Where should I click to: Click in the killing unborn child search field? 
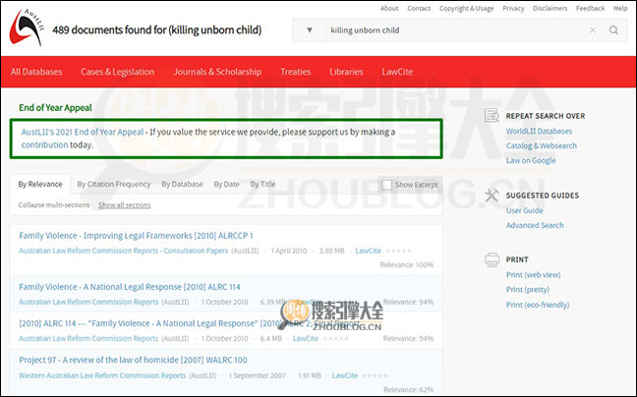click(x=452, y=30)
